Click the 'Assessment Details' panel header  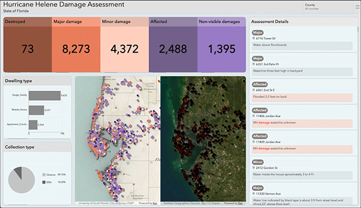304,22
